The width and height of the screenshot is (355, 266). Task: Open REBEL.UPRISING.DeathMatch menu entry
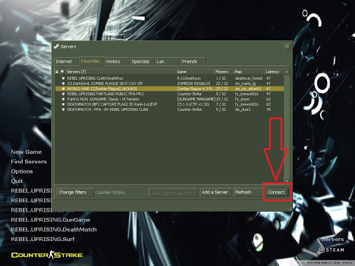coord(54,229)
